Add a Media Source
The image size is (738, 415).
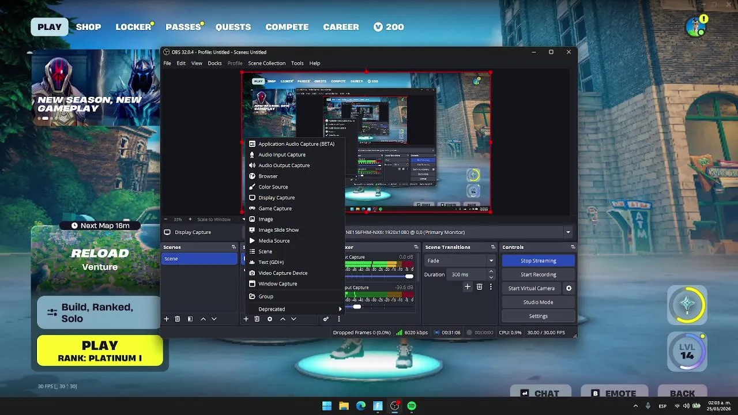274,241
